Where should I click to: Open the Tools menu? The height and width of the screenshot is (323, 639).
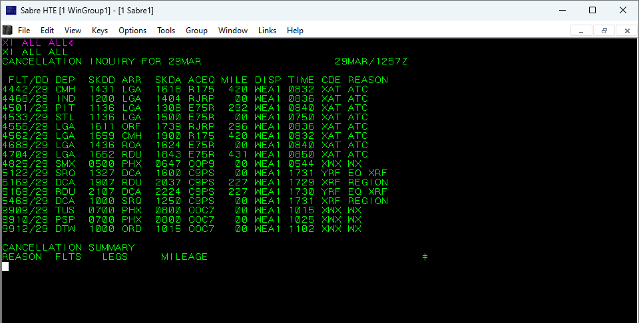tap(166, 31)
